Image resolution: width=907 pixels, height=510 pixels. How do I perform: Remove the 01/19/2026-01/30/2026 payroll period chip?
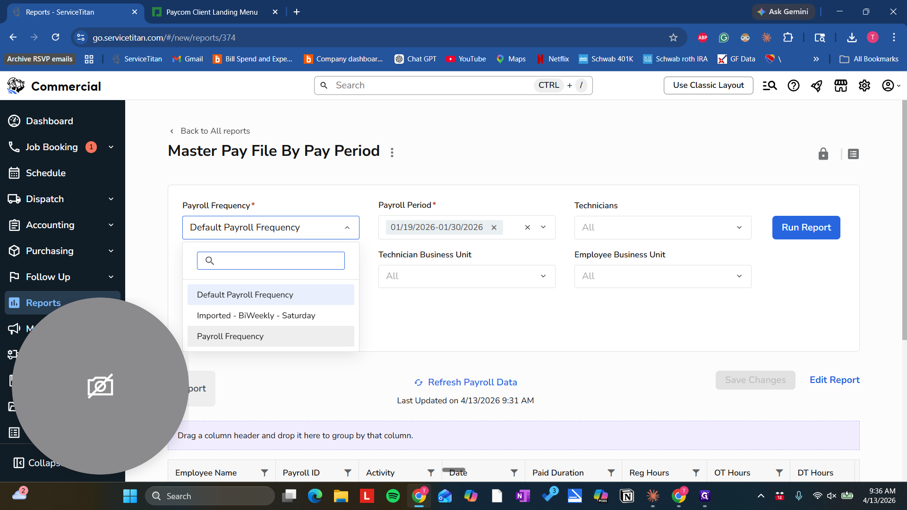(494, 227)
